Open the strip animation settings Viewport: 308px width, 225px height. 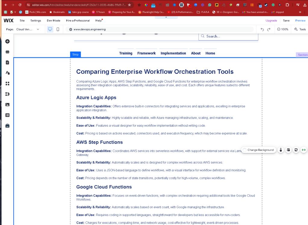[x=281, y=150]
